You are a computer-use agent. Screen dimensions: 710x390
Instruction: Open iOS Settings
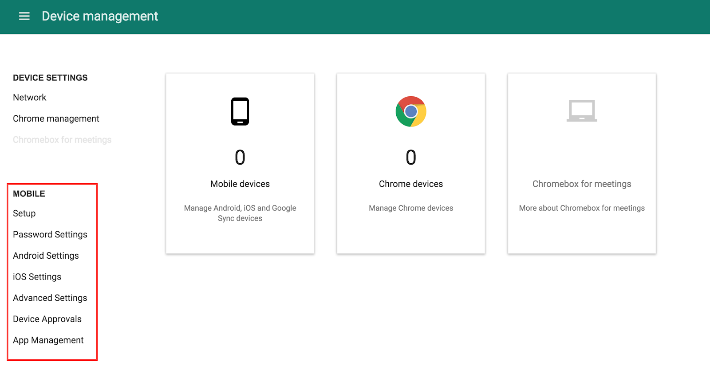pyautogui.click(x=37, y=277)
